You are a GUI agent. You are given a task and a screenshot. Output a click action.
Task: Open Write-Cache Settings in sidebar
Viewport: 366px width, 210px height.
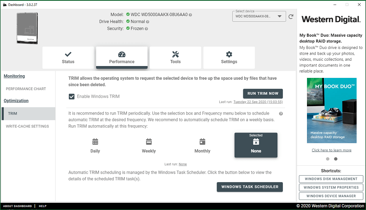27,126
